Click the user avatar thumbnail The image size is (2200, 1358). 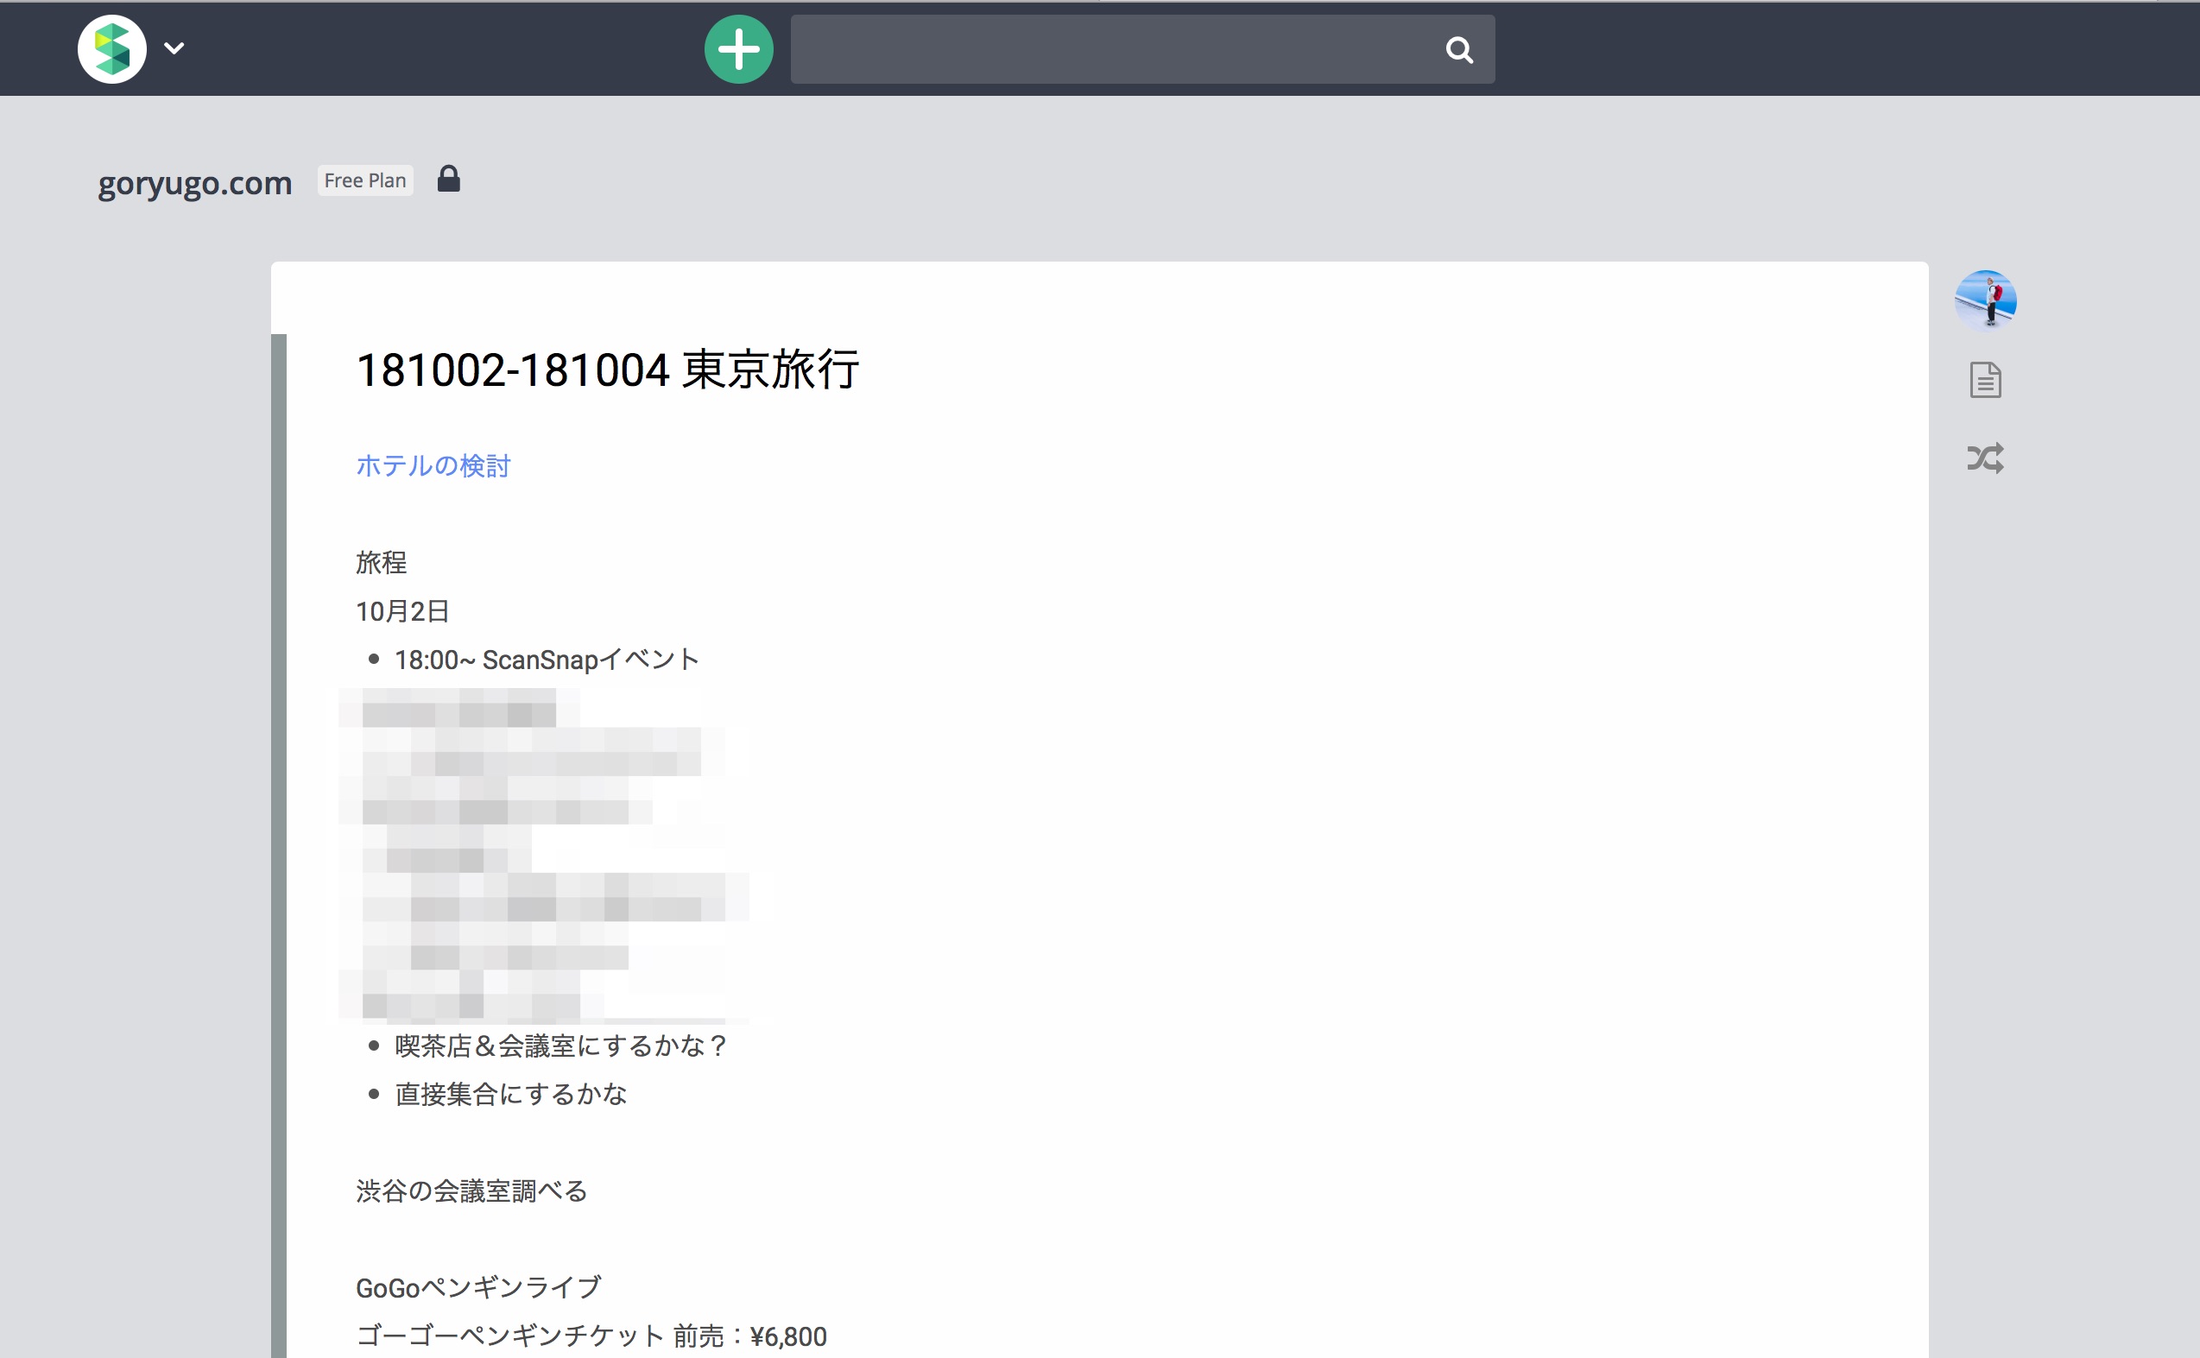click(1985, 301)
